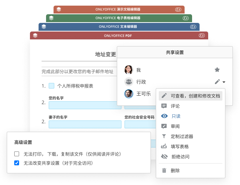This screenshot has width=240, height=185.
Task: Click the pencil edit icon beside 行政
Action: (x=217, y=82)
